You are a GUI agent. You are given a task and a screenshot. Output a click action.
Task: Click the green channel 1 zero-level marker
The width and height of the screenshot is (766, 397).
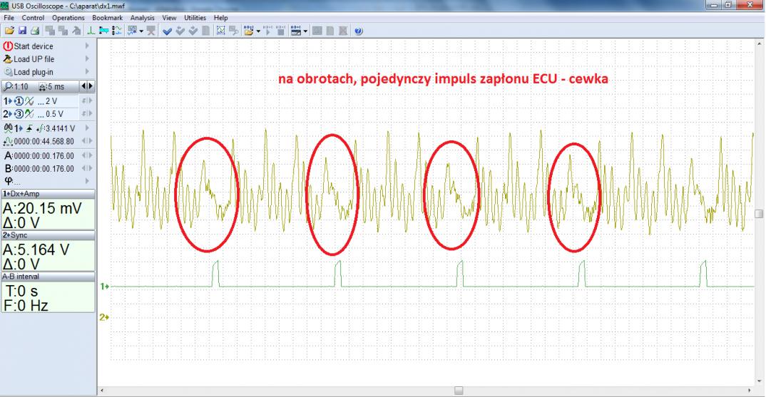coord(105,287)
